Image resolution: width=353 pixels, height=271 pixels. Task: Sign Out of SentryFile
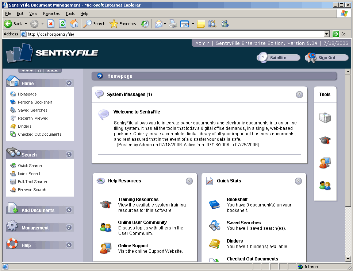[x=327, y=57]
